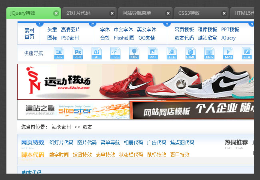Image resolution: width=260 pixels, height=180 pixels.
Task: Click the MP3 audio file icon
Action: click(x=228, y=53)
